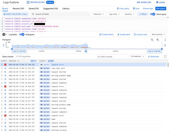Click the Run query button
The width and height of the screenshot is (169, 132).
tap(161, 9)
